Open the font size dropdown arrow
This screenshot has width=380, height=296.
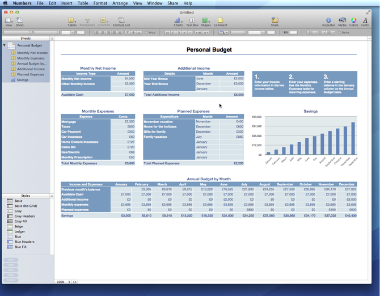coord(73,32)
